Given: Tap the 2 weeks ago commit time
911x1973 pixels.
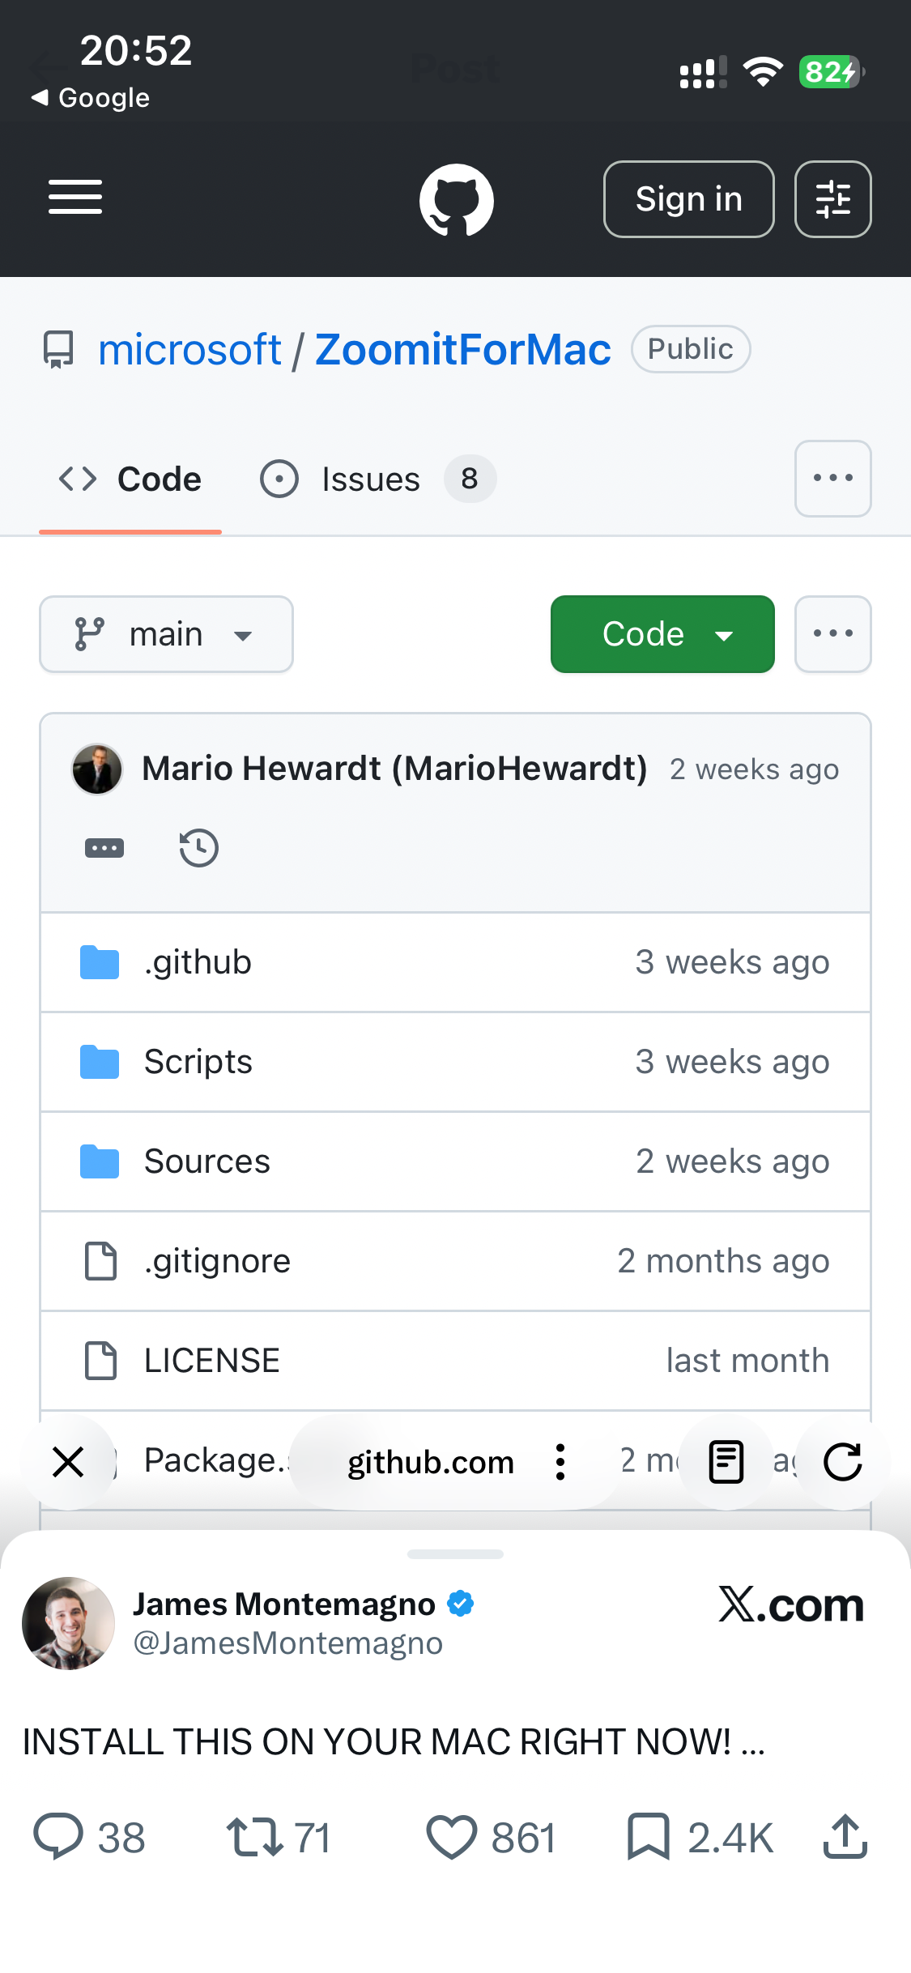Looking at the screenshot, I should click(754, 769).
